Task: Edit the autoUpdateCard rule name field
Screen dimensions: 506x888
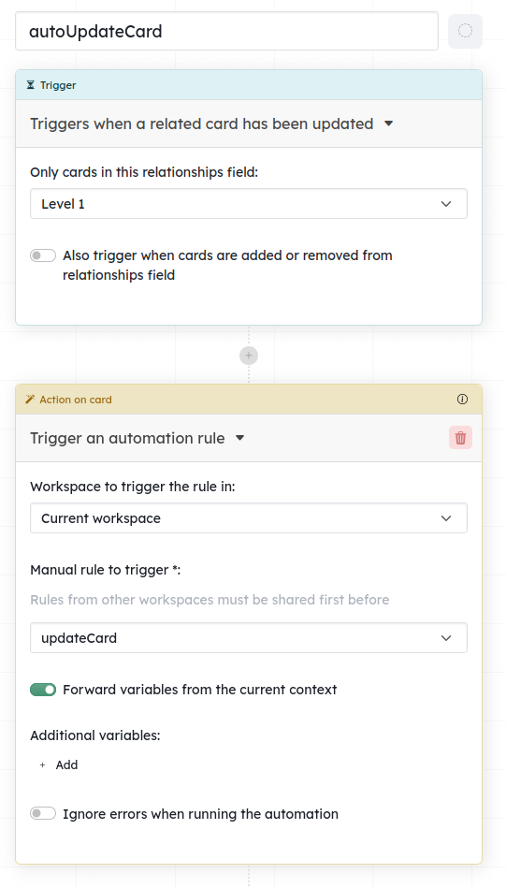Action: pyautogui.click(x=226, y=31)
